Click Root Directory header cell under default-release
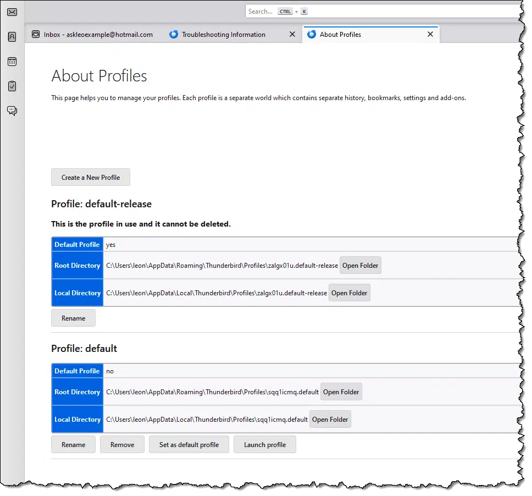532x496 pixels. point(77,266)
